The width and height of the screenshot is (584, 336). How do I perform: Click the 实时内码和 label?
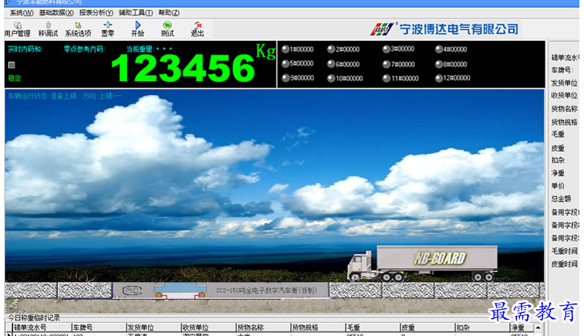25,49
